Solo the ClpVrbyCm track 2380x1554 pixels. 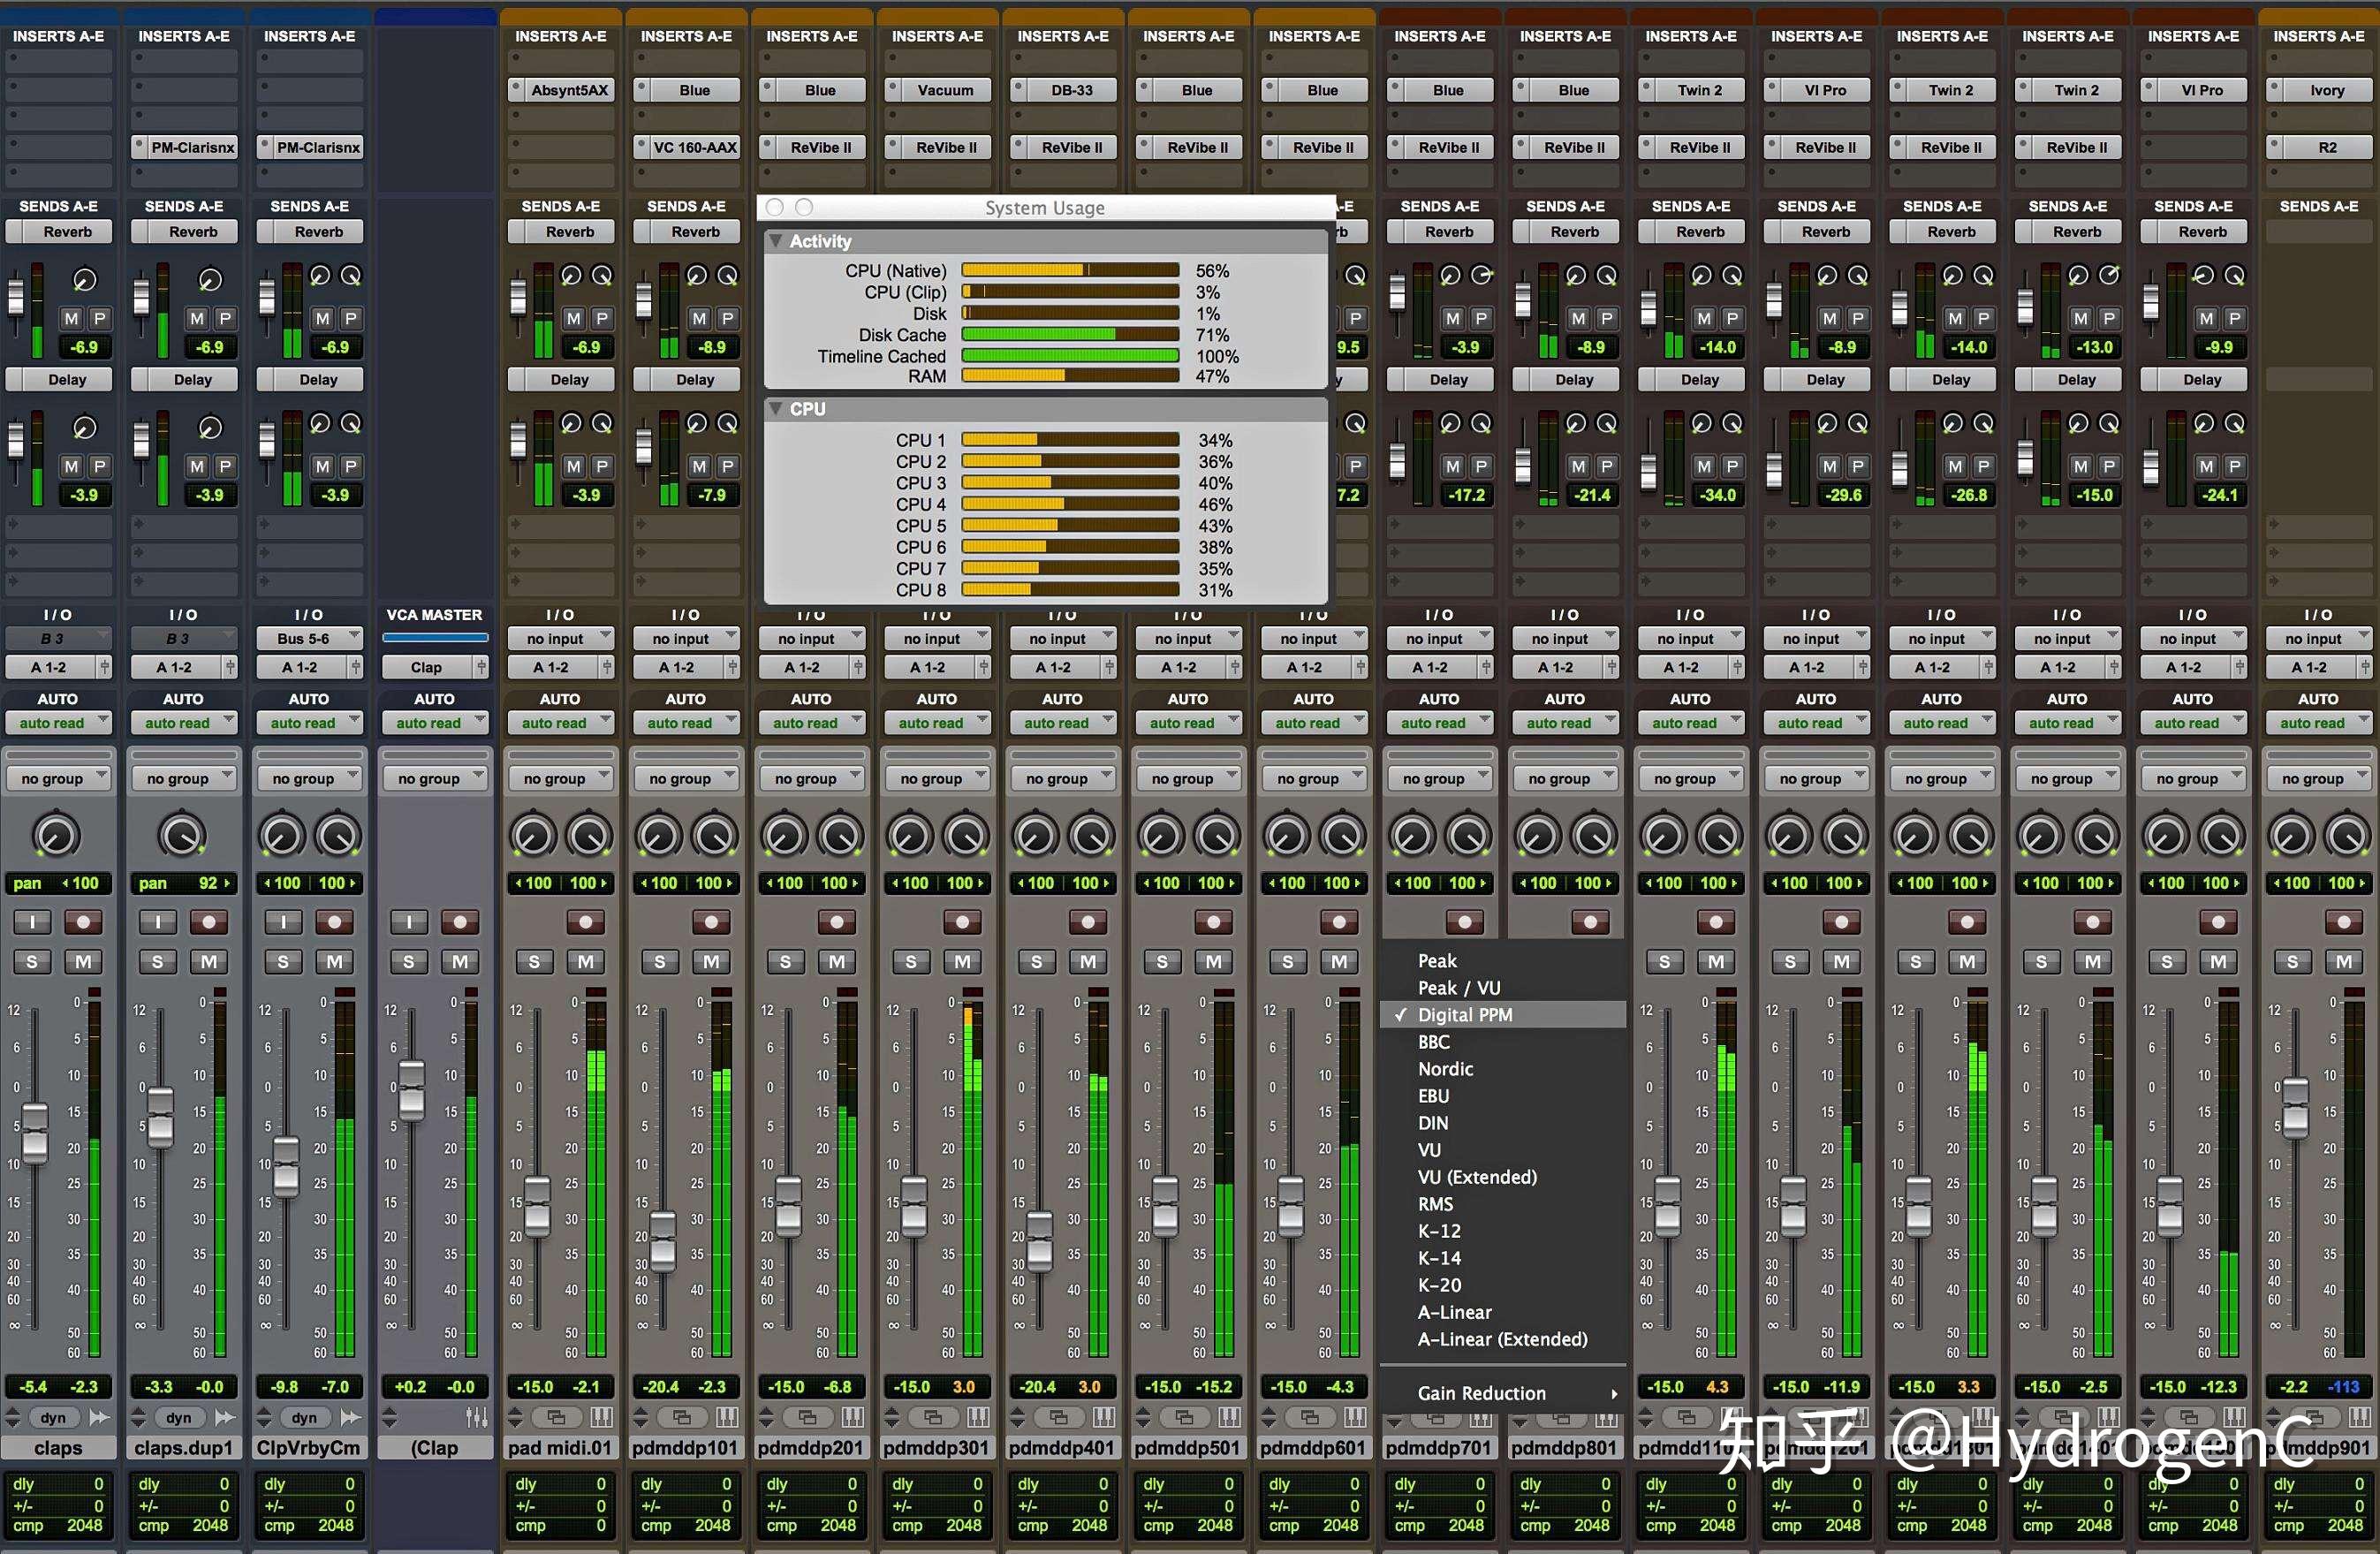coord(283,962)
